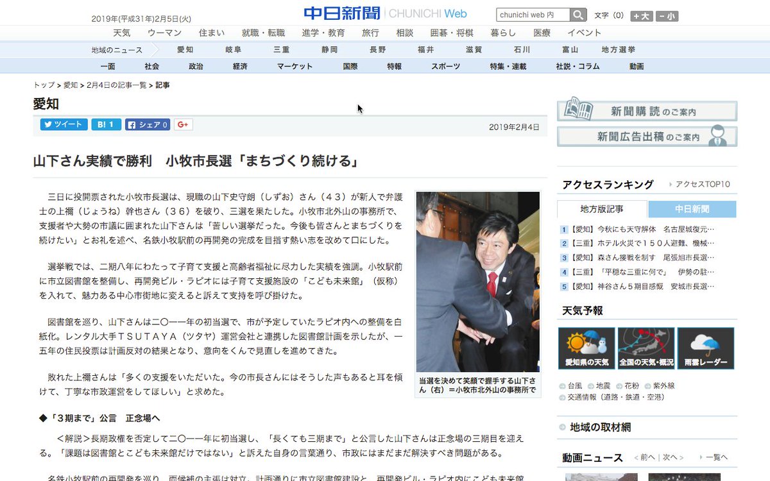Switch ranking to 中日新聞 tab
This screenshot has height=481, width=770.
[x=692, y=209]
